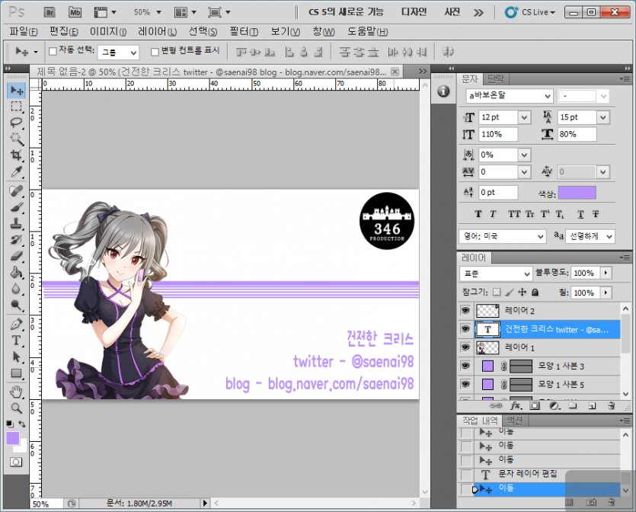The width and height of the screenshot is (636, 512).
Task: Open the layer blend mode dropdown
Action: click(496, 274)
